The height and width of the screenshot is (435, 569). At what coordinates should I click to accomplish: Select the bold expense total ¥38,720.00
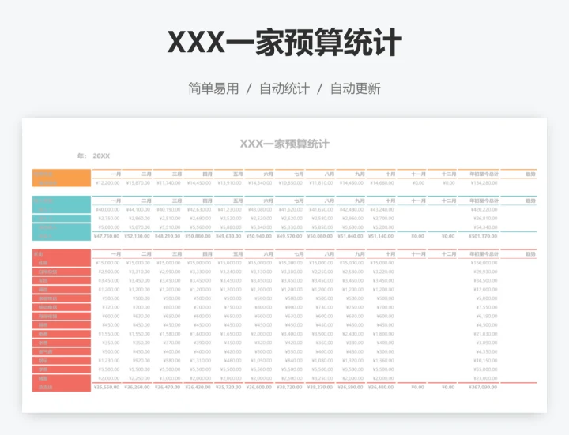coord(289,387)
